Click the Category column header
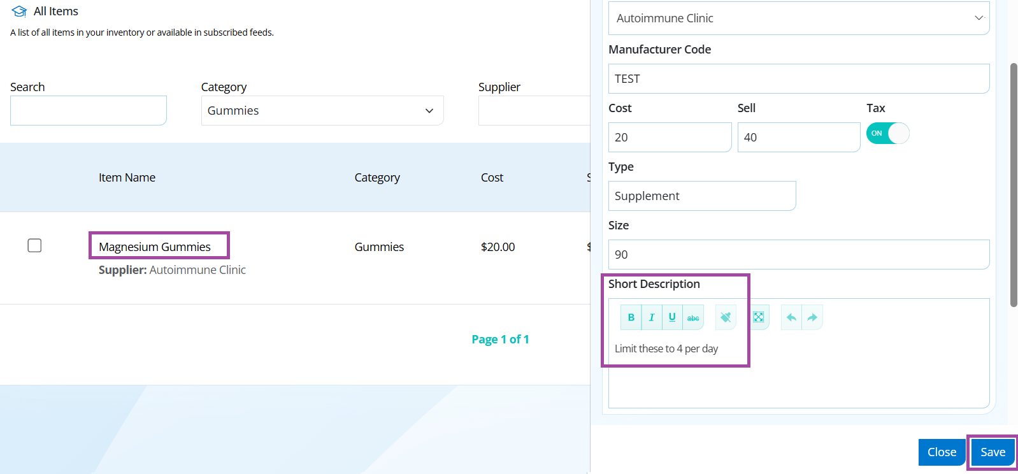 (377, 178)
